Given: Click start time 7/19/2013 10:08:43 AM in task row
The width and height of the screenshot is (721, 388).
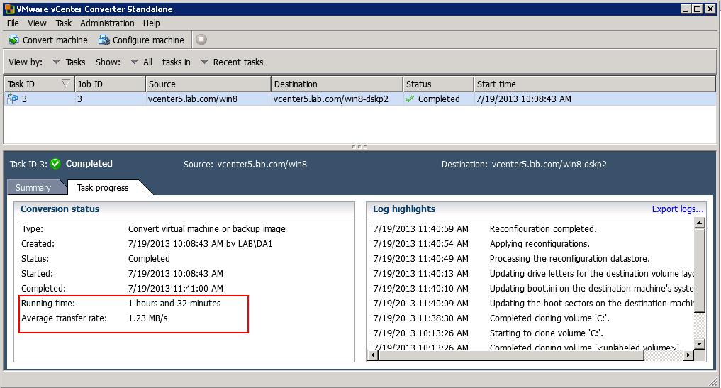Looking at the screenshot, I should tap(524, 99).
